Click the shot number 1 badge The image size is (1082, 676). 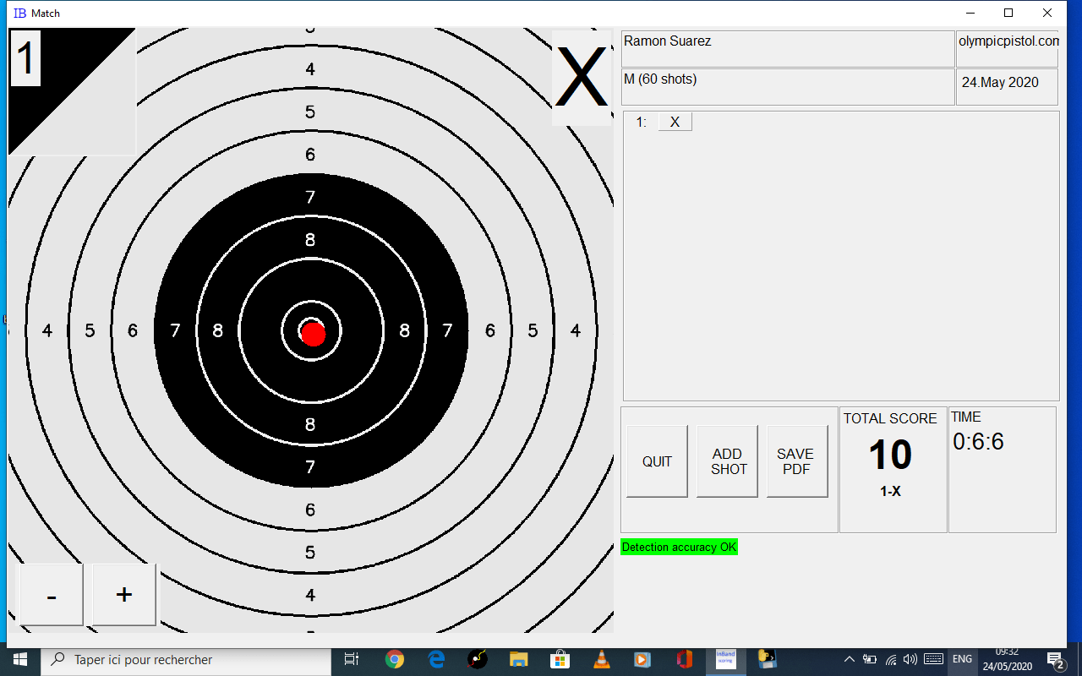click(26, 59)
